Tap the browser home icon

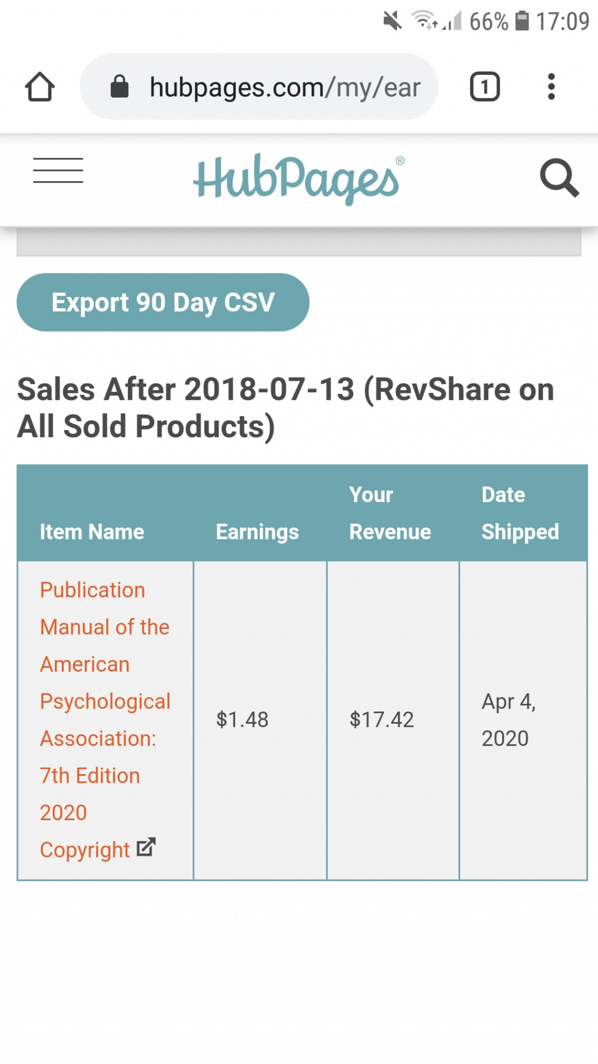40,87
